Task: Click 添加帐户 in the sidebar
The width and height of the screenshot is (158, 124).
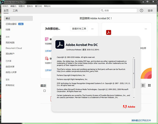Action: click(10, 54)
